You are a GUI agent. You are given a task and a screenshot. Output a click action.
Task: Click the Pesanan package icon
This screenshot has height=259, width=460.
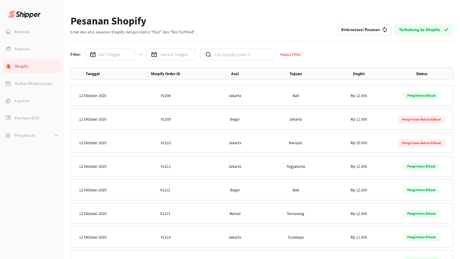[x=8, y=49]
